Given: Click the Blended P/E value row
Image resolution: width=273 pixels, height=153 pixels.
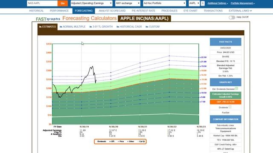Looking at the screenshot, I should pyautogui.click(x=226, y=61).
